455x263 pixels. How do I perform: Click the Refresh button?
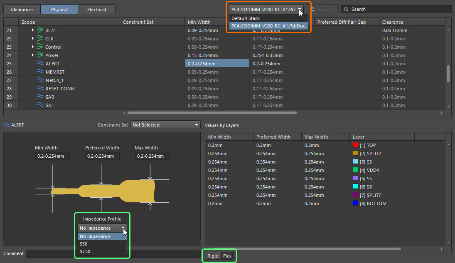pos(322,10)
